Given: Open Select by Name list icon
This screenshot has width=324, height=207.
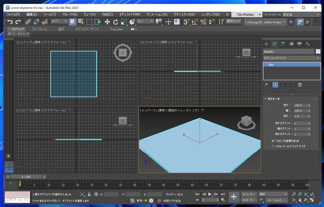Looking at the screenshot, I should 81,22.
